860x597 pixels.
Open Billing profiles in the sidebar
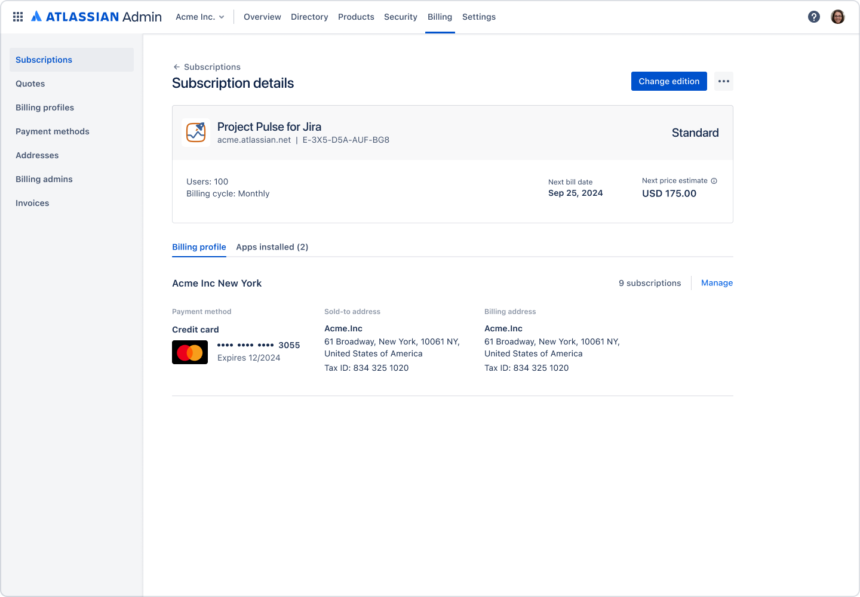pos(72,107)
